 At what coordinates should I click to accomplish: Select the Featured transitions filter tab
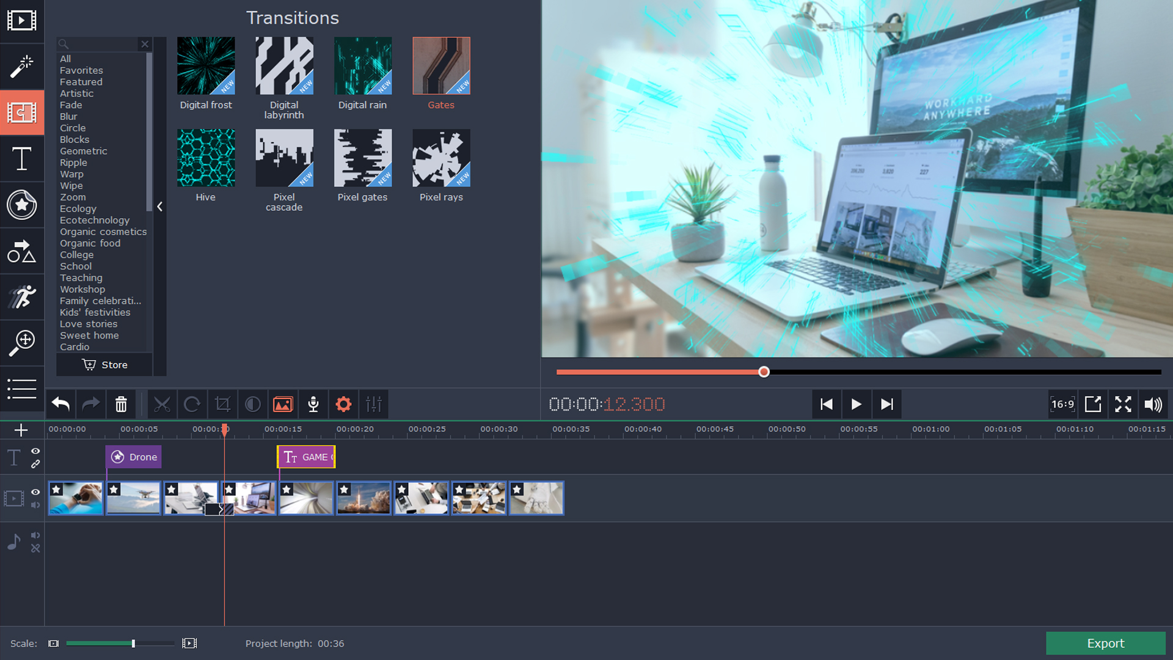(80, 81)
